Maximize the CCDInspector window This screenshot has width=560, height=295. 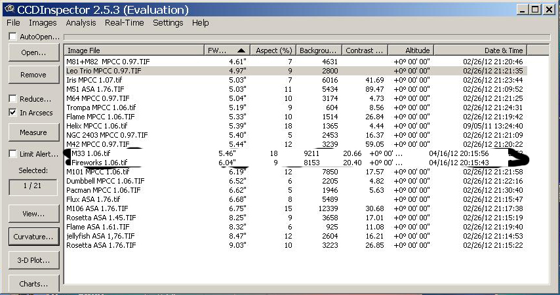point(535,10)
